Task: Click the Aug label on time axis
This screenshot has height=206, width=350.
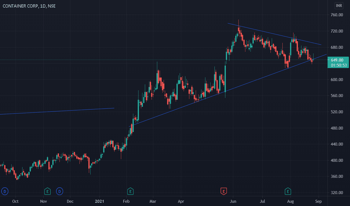Action: (290, 202)
